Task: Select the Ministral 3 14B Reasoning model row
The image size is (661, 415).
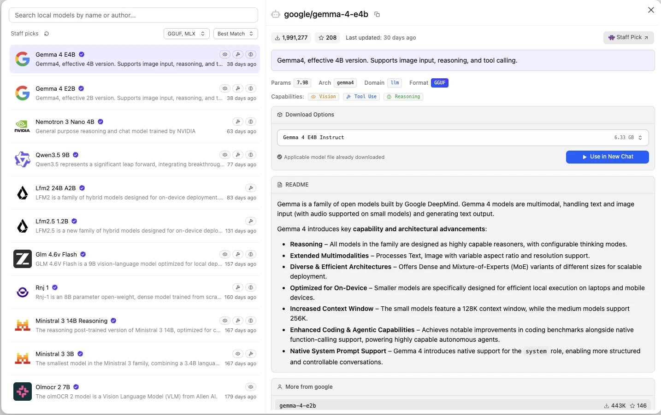Action: pos(135,325)
